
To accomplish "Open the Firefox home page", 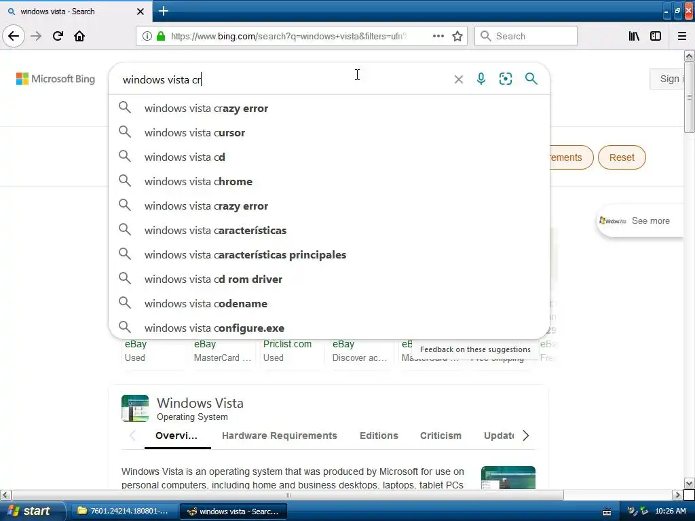I will [x=79, y=36].
